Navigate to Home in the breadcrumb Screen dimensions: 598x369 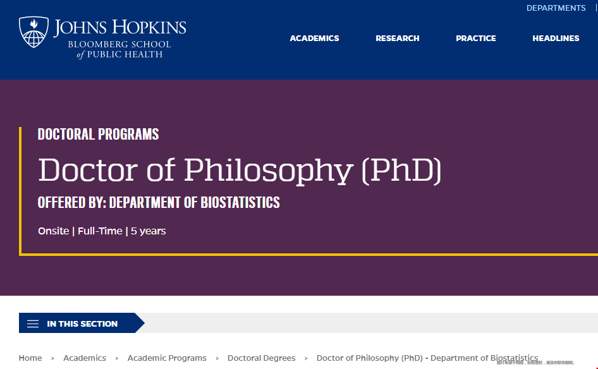[x=30, y=358]
